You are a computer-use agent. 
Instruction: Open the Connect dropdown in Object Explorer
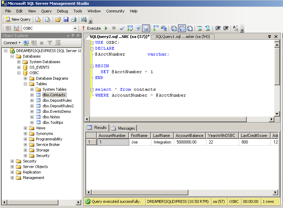13,42
